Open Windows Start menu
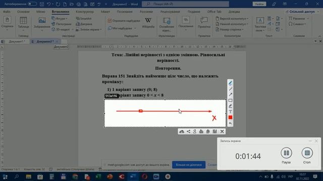 [5, 176]
